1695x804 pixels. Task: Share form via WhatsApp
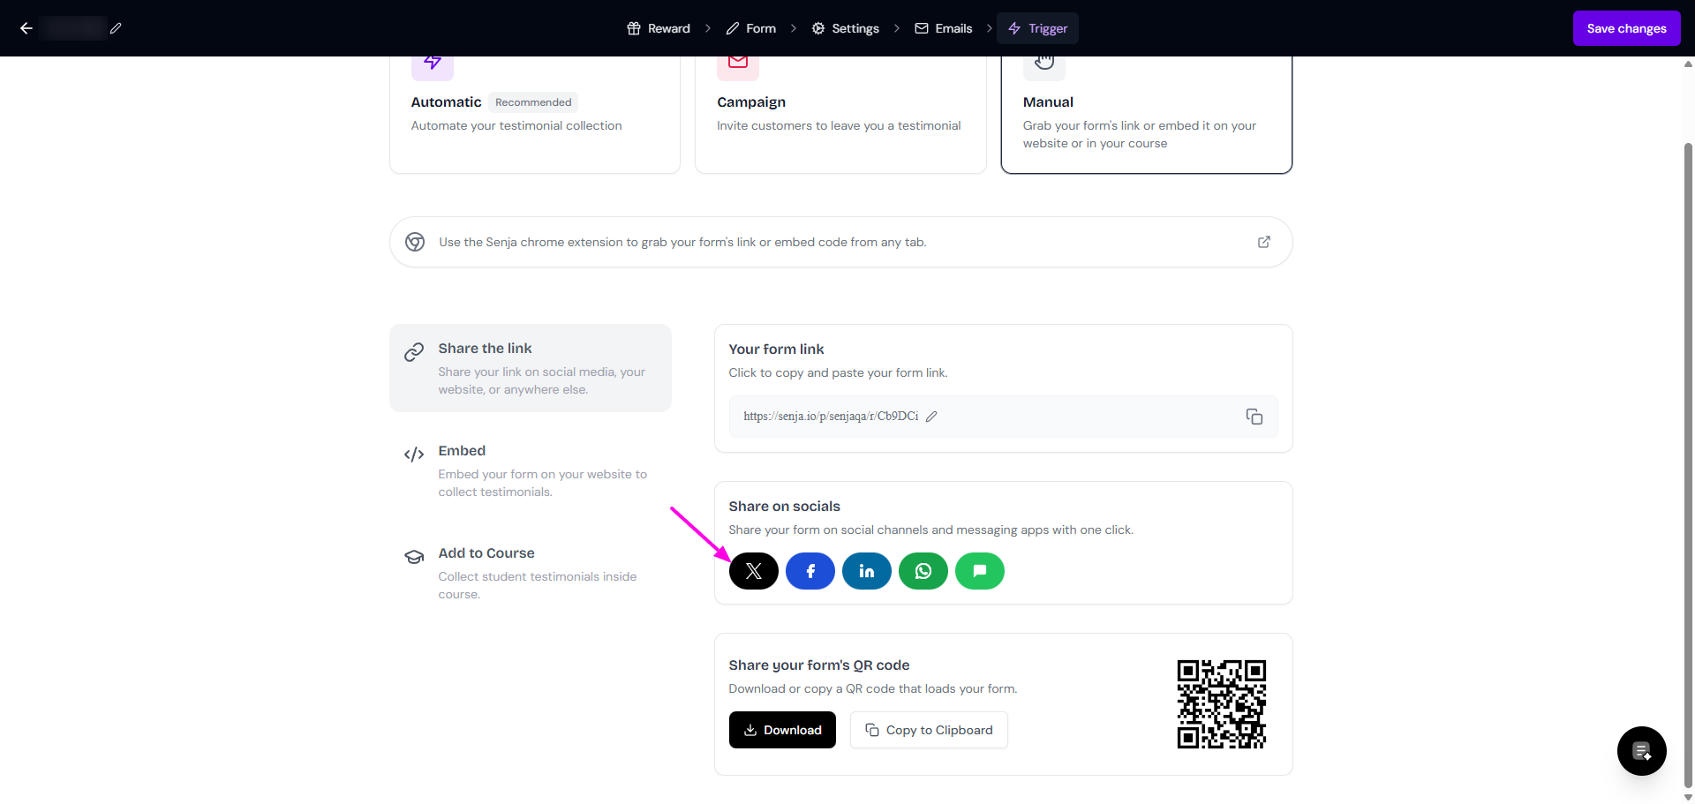(923, 571)
